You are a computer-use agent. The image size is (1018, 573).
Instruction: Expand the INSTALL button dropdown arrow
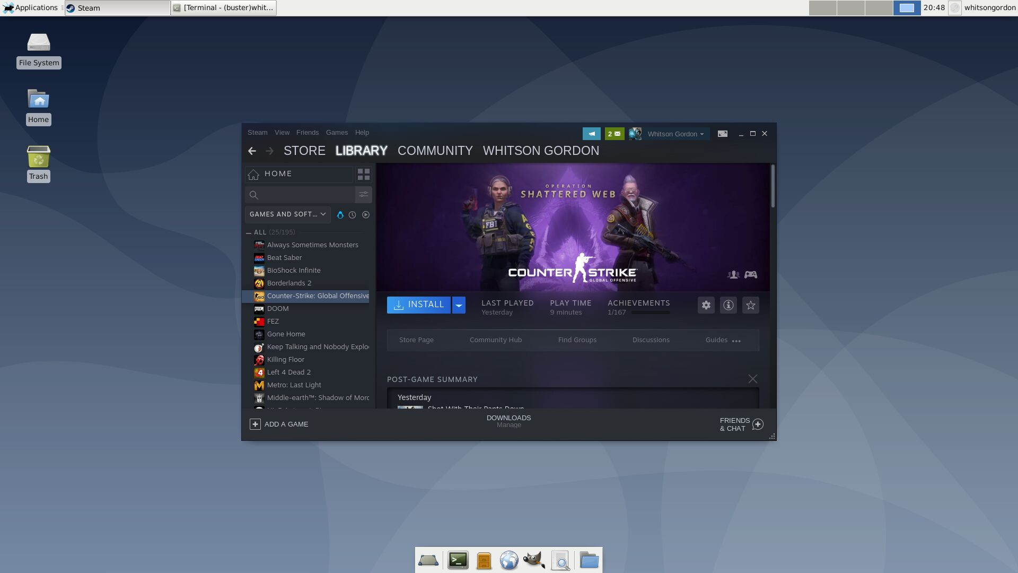coord(459,305)
